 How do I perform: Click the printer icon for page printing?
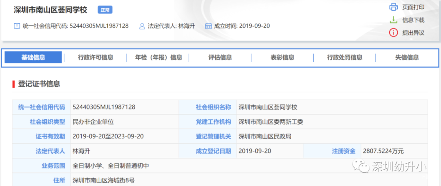pos(393,7)
